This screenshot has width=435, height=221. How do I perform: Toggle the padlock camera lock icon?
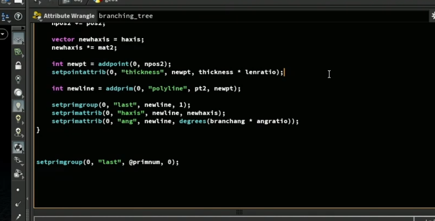[18, 65]
